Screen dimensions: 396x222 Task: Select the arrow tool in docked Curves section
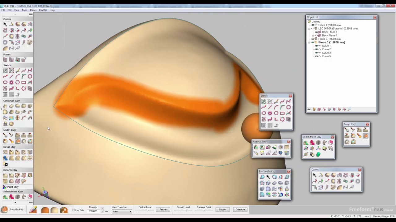coord(5,24)
